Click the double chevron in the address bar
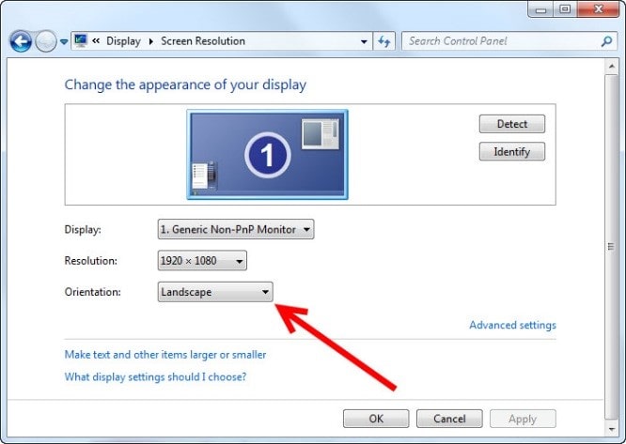 point(96,40)
